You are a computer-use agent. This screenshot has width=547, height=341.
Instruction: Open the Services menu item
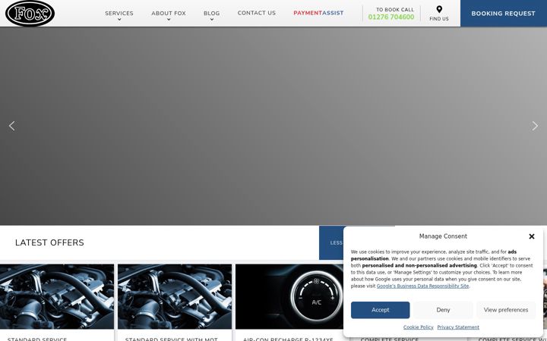pyautogui.click(x=119, y=13)
